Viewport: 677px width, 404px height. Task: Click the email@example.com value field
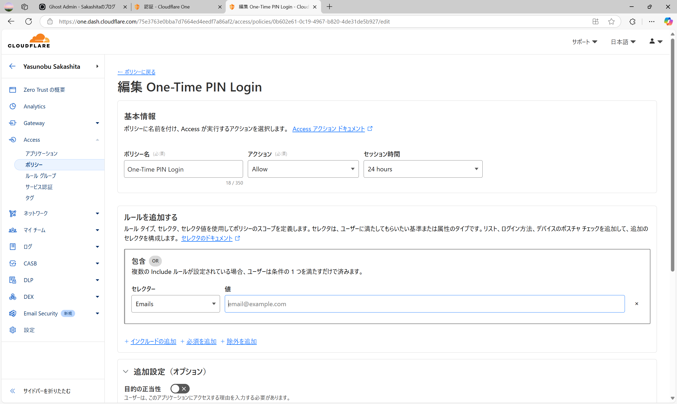coord(424,304)
